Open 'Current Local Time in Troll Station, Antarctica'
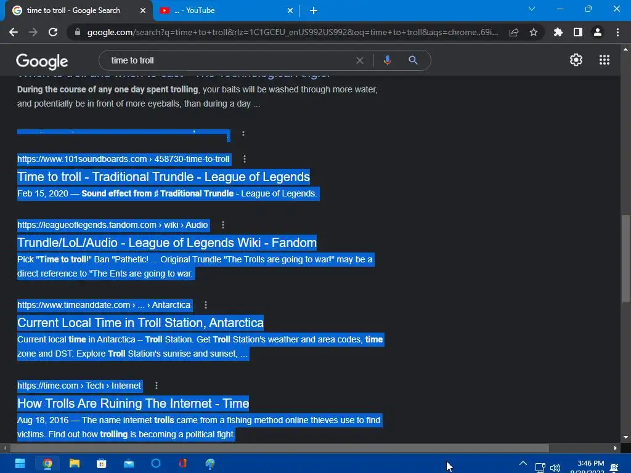Image resolution: width=631 pixels, height=473 pixels. pyautogui.click(x=140, y=323)
